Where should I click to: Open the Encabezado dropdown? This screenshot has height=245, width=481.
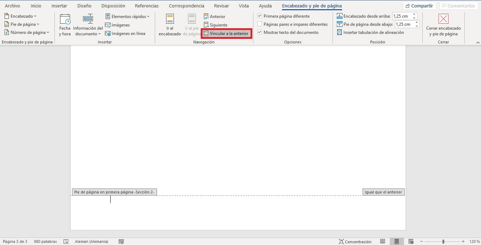tap(20, 16)
